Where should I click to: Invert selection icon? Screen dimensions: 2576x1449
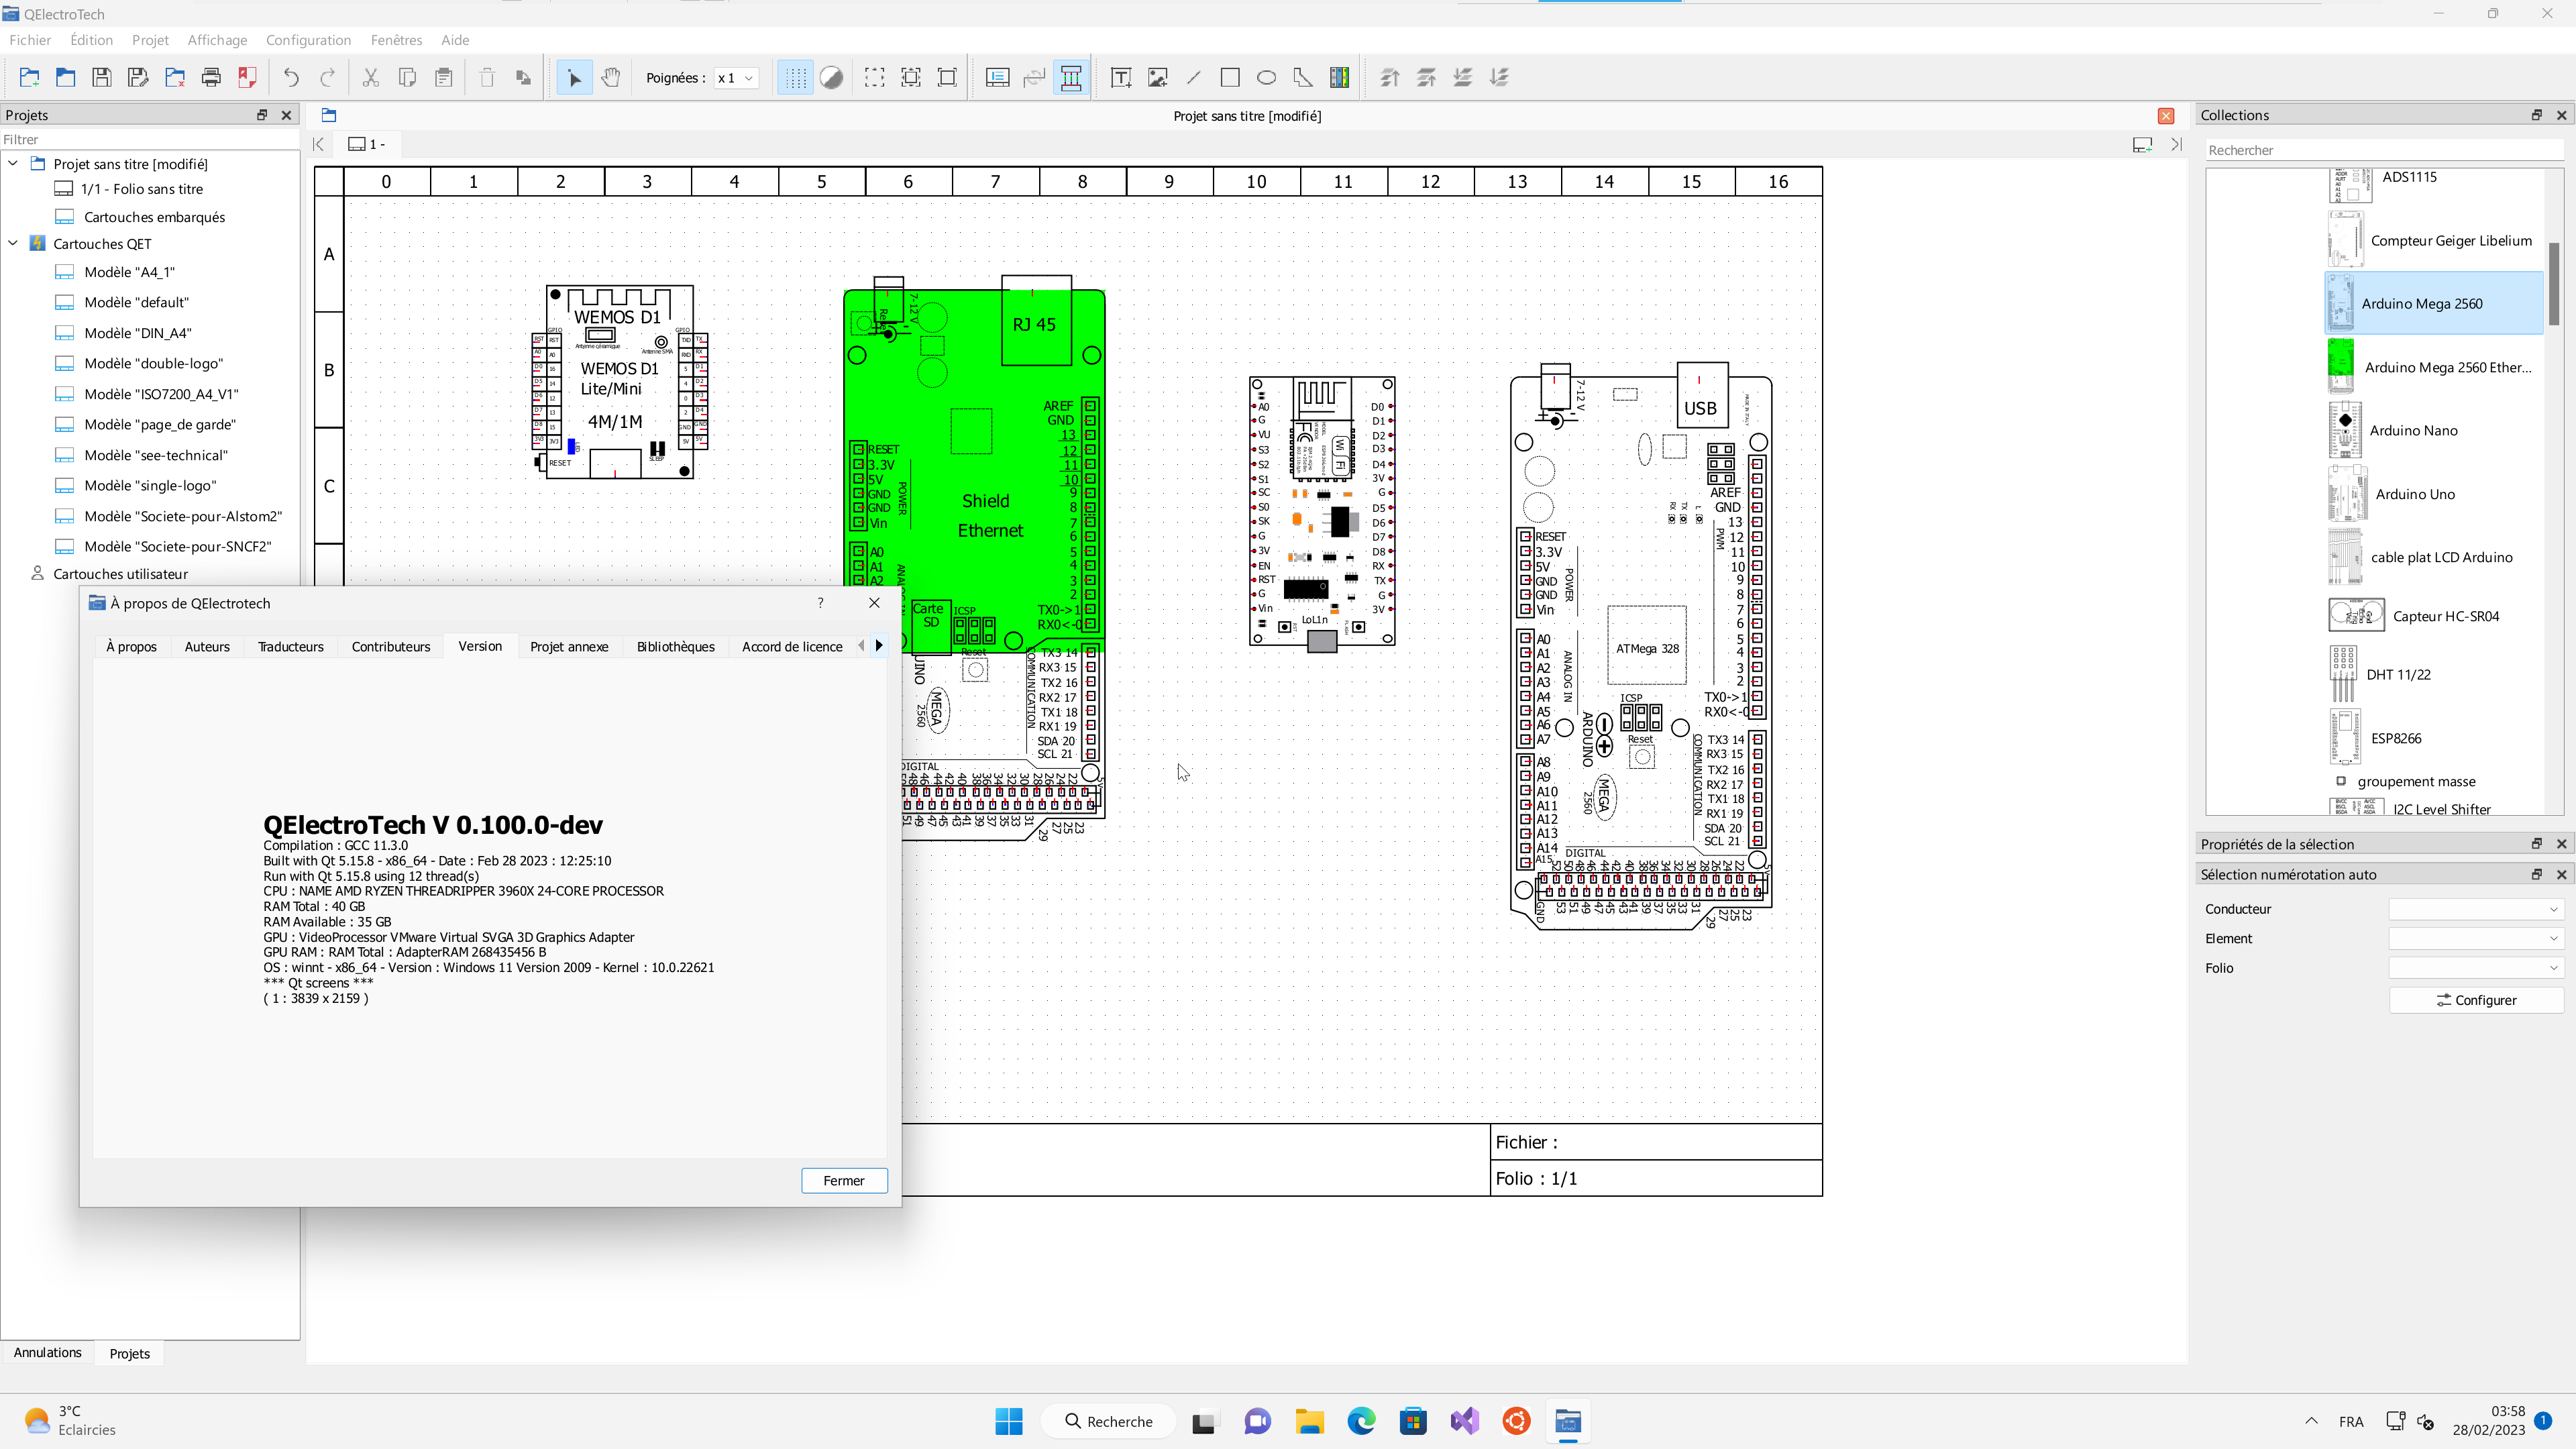pyautogui.click(x=911, y=77)
